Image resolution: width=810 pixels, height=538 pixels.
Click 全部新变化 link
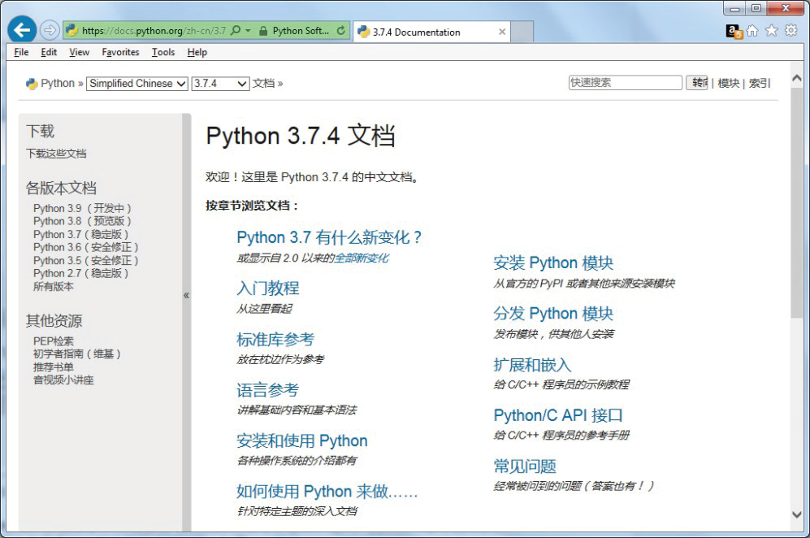tap(362, 258)
